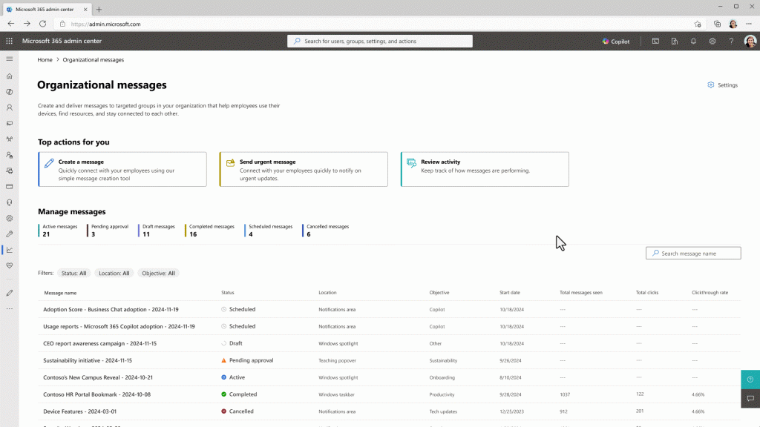This screenshot has width=760, height=427.
Task: Click the floating help question mark button
Action: [750, 380]
